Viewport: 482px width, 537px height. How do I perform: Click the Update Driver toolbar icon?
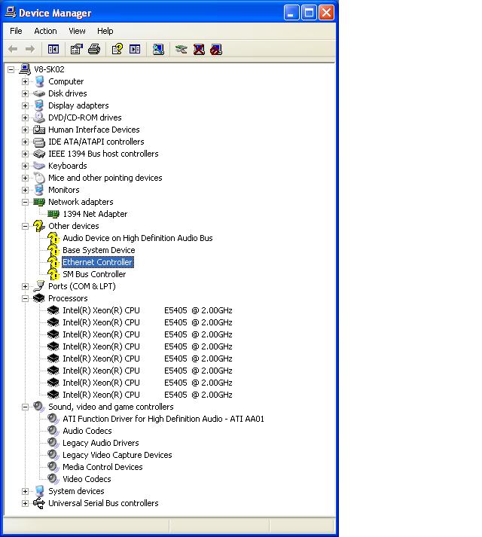[x=181, y=50]
